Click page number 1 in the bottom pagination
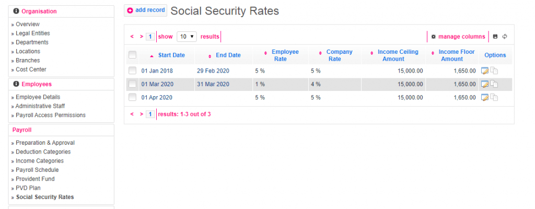The width and height of the screenshot is (535, 209). [149, 114]
